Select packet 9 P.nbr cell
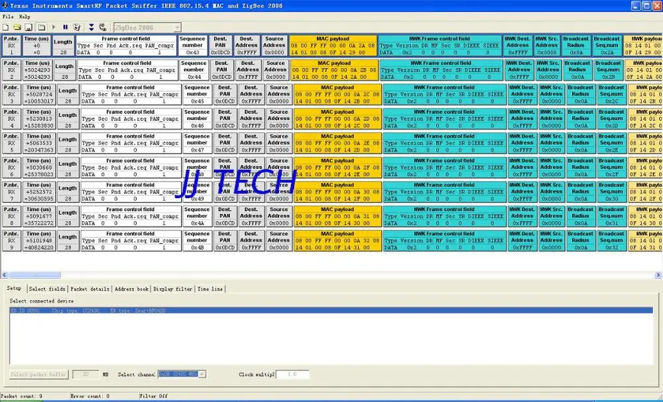Viewport: 663px width, 402px height. point(11,240)
